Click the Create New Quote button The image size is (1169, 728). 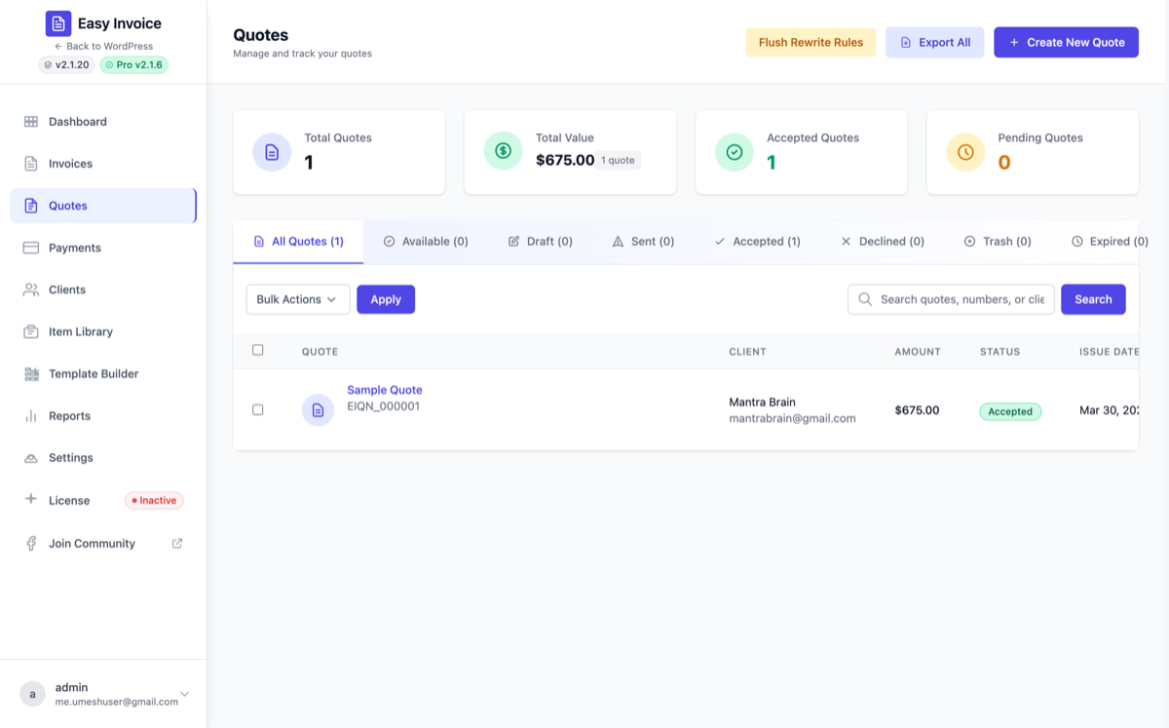coord(1066,43)
